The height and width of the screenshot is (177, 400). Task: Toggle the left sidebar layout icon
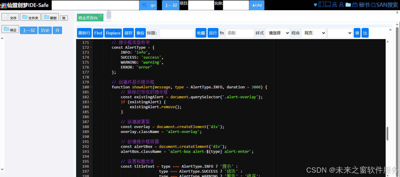[321, 5]
